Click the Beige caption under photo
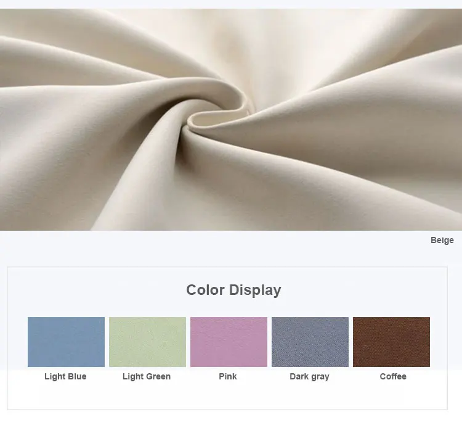The image size is (462, 430). coord(442,240)
